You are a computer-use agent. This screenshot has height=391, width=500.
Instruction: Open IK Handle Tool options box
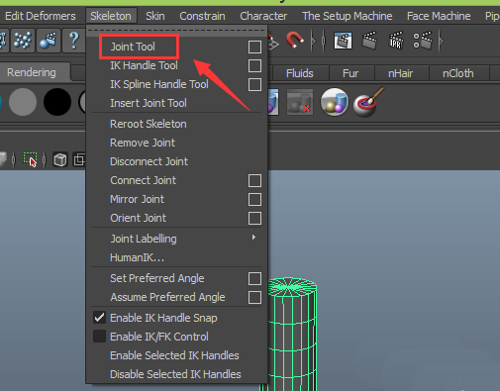pos(254,65)
